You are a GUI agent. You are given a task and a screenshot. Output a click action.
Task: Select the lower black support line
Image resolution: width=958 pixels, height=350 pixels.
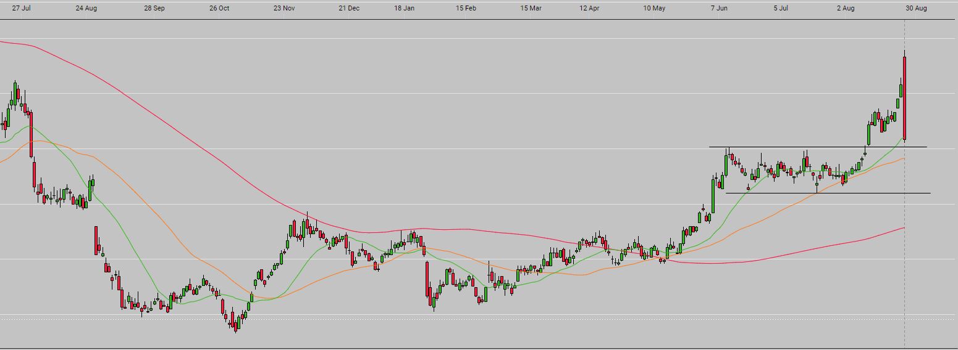point(828,193)
